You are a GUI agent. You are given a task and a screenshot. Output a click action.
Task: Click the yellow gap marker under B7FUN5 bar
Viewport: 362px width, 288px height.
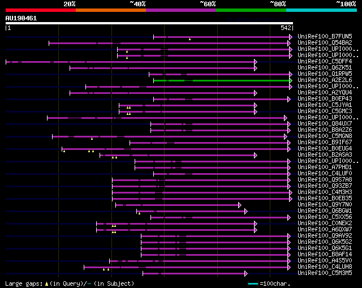pos(190,39)
